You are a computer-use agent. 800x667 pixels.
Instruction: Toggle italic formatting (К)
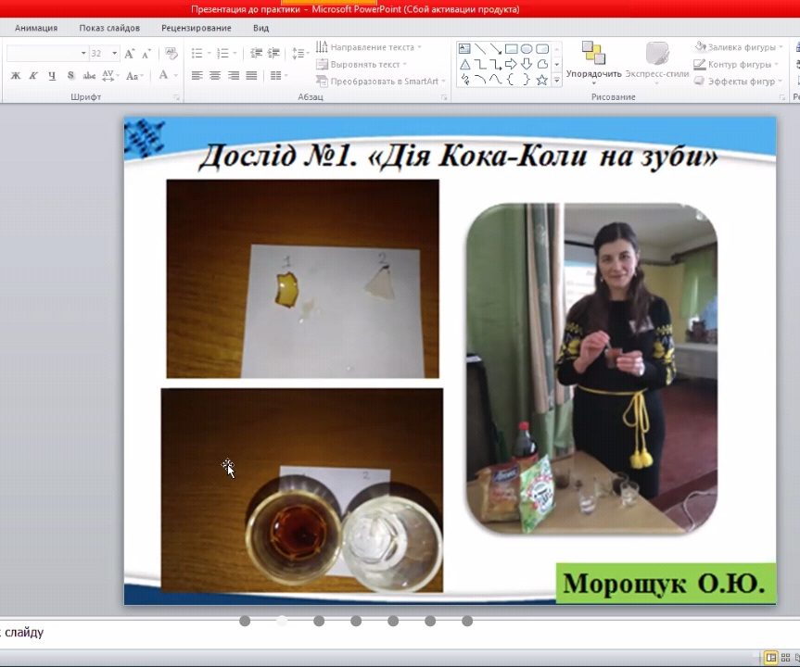(33, 76)
